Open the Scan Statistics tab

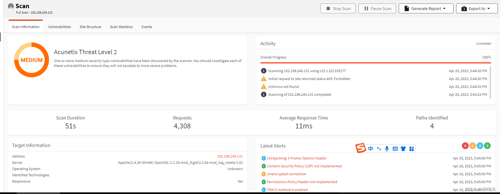[x=121, y=27]
